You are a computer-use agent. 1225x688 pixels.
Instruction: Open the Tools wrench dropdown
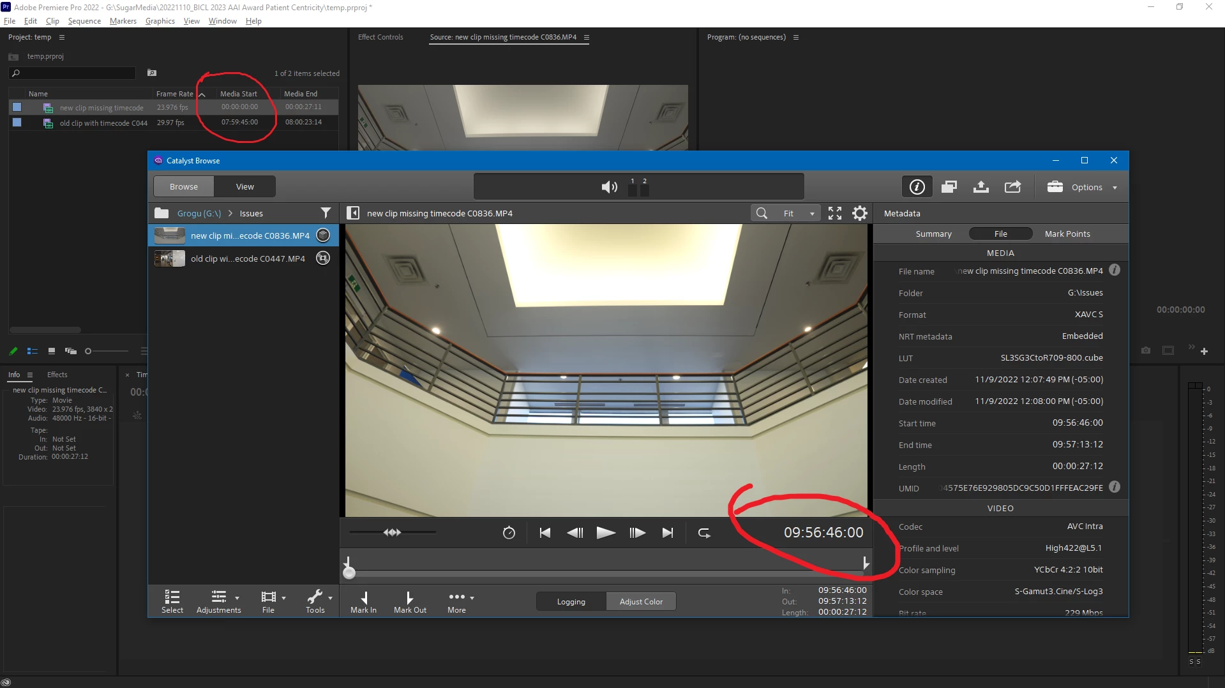point(319,601)
